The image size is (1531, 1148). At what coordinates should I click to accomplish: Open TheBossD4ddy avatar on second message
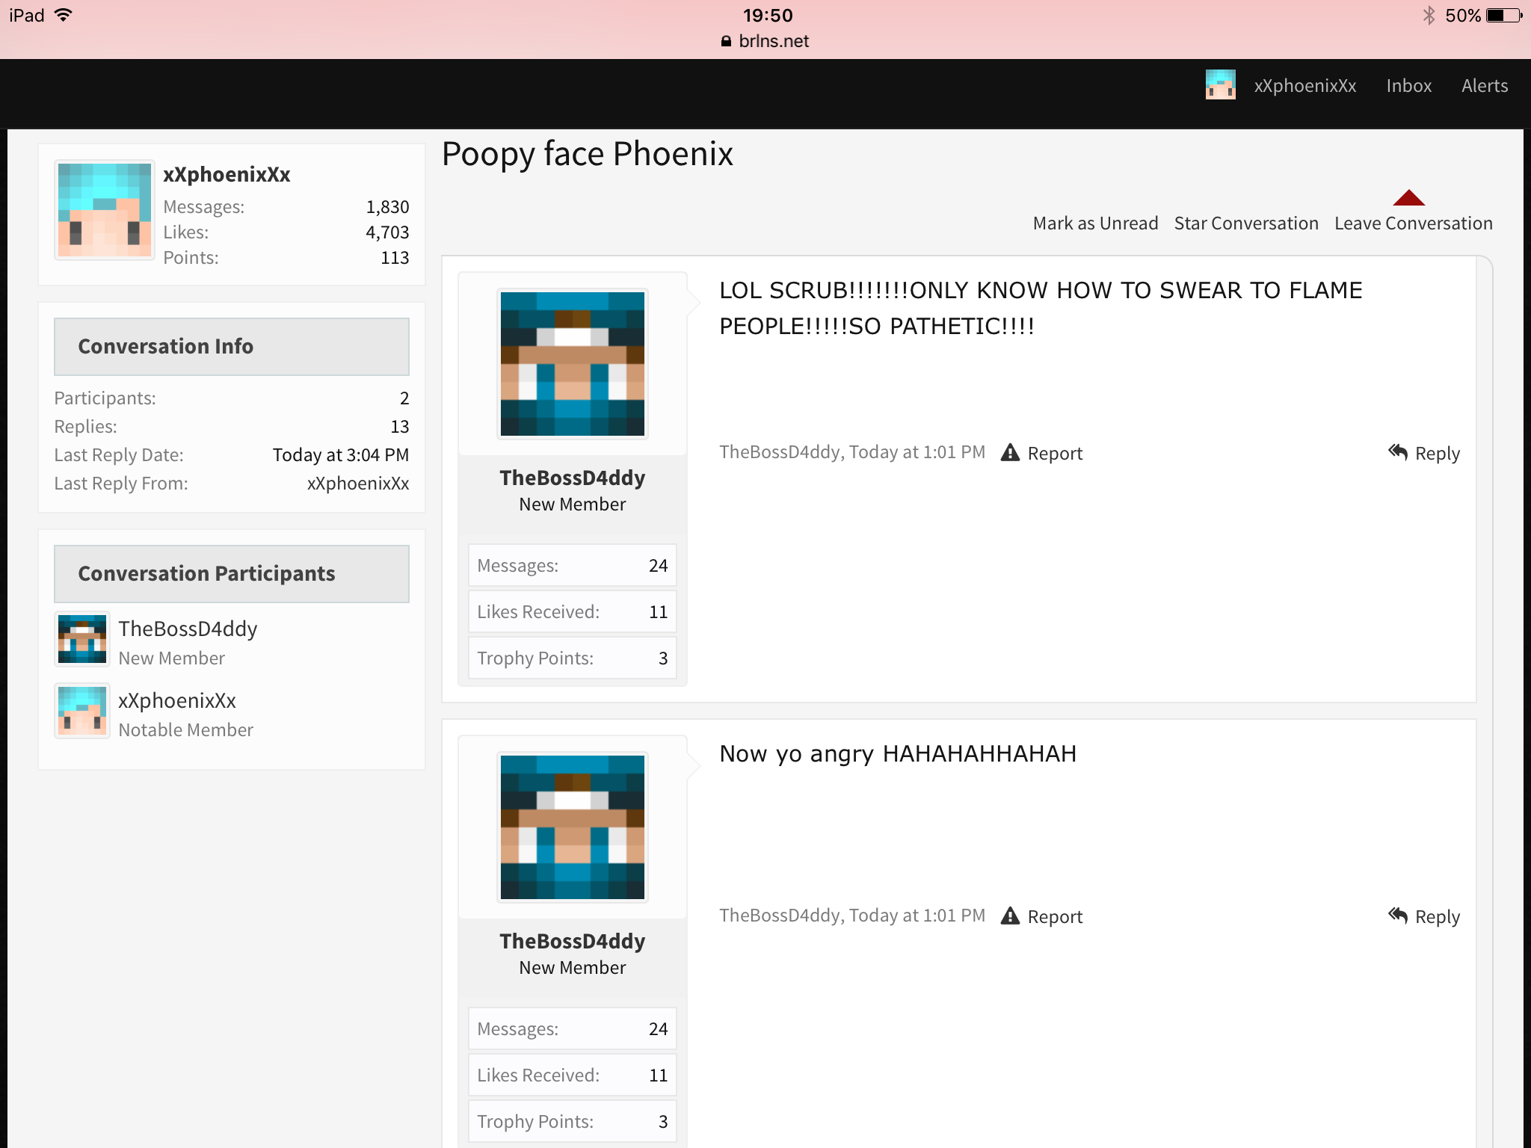[573, 827]
